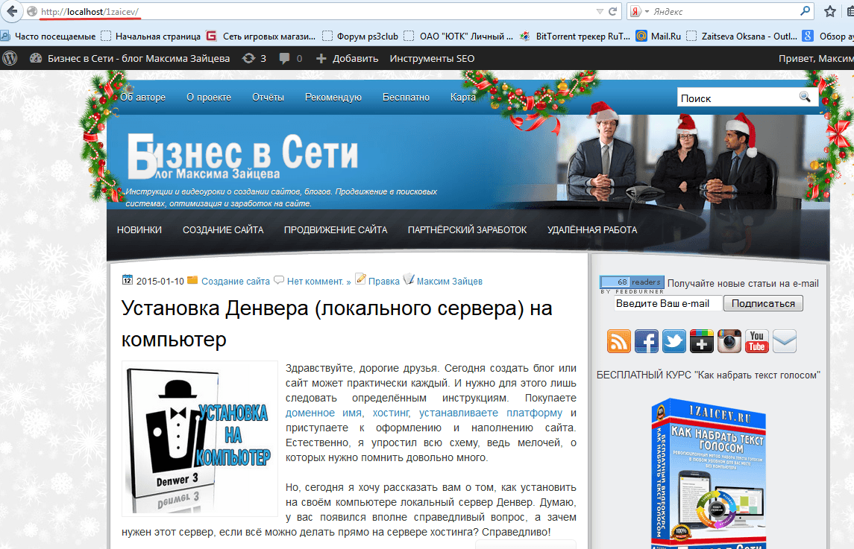Select the Об авторе top menu item

(x=142, y=97)
